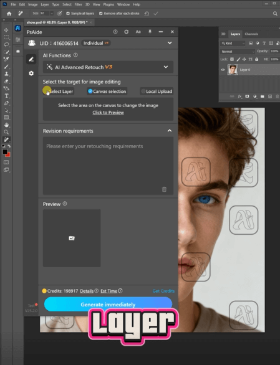280x365 pixels.
Task: Open the brush Size dropdown arrow
Action: (52, 14)
